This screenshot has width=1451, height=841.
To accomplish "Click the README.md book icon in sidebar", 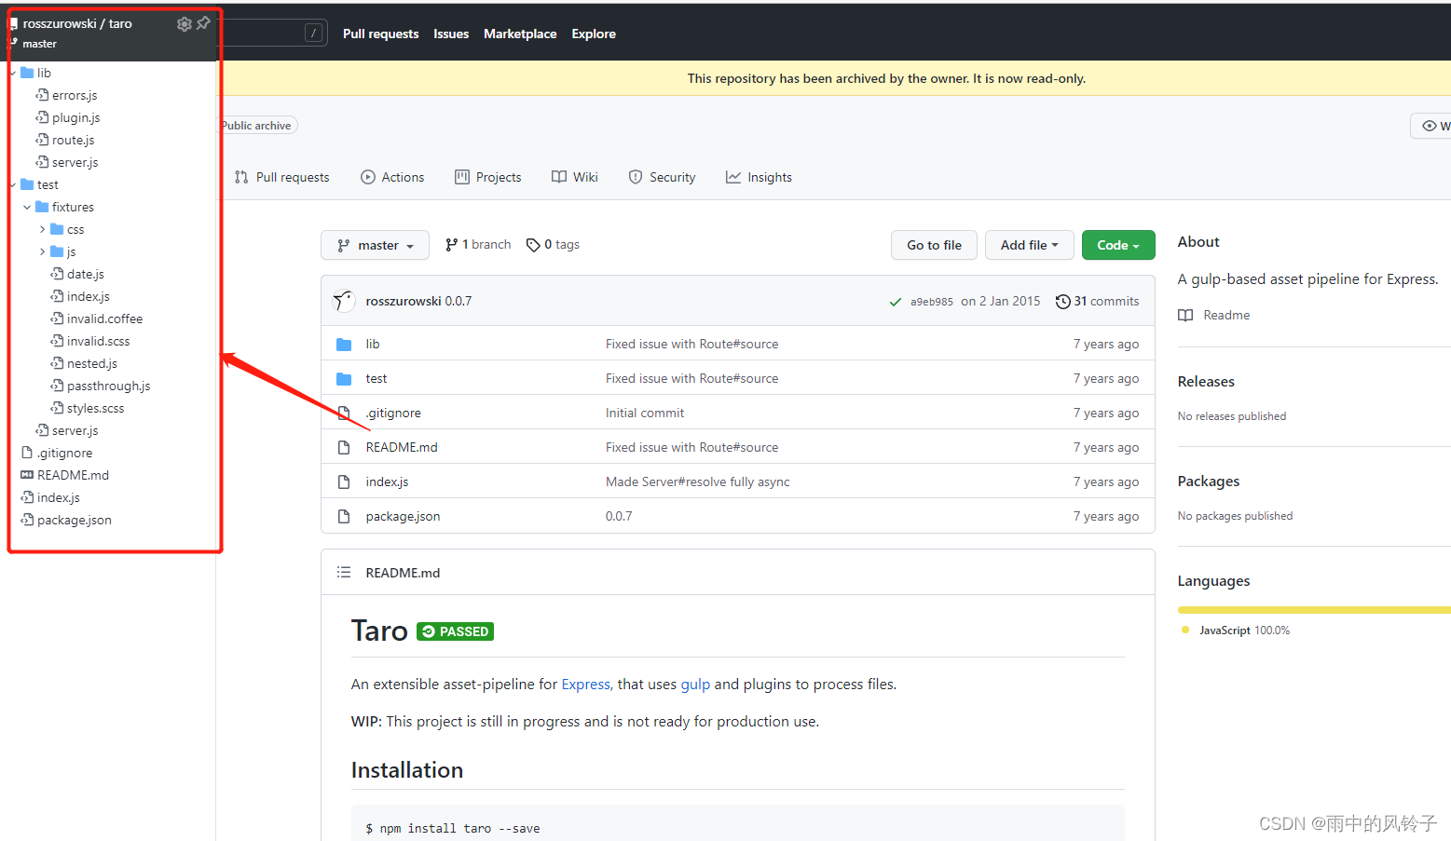I will [x=27, y=475].
